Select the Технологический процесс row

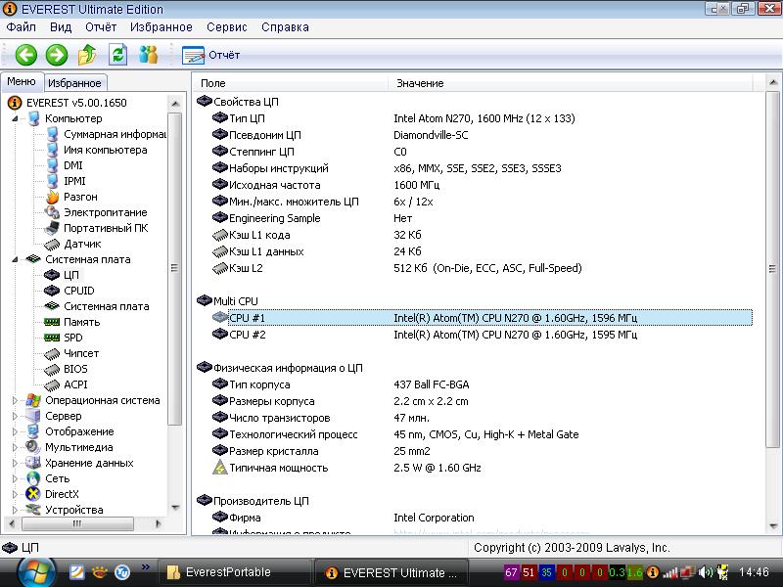click(x=482, y=434)
